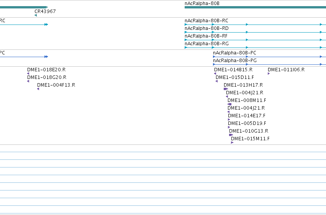Click the DME1-010G13.R purple glyph
Image resolution: width=326 pixels, height=215 pixels.
tap(231, 135)
